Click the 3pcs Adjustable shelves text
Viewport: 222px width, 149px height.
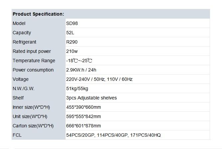tap(92, 98)
